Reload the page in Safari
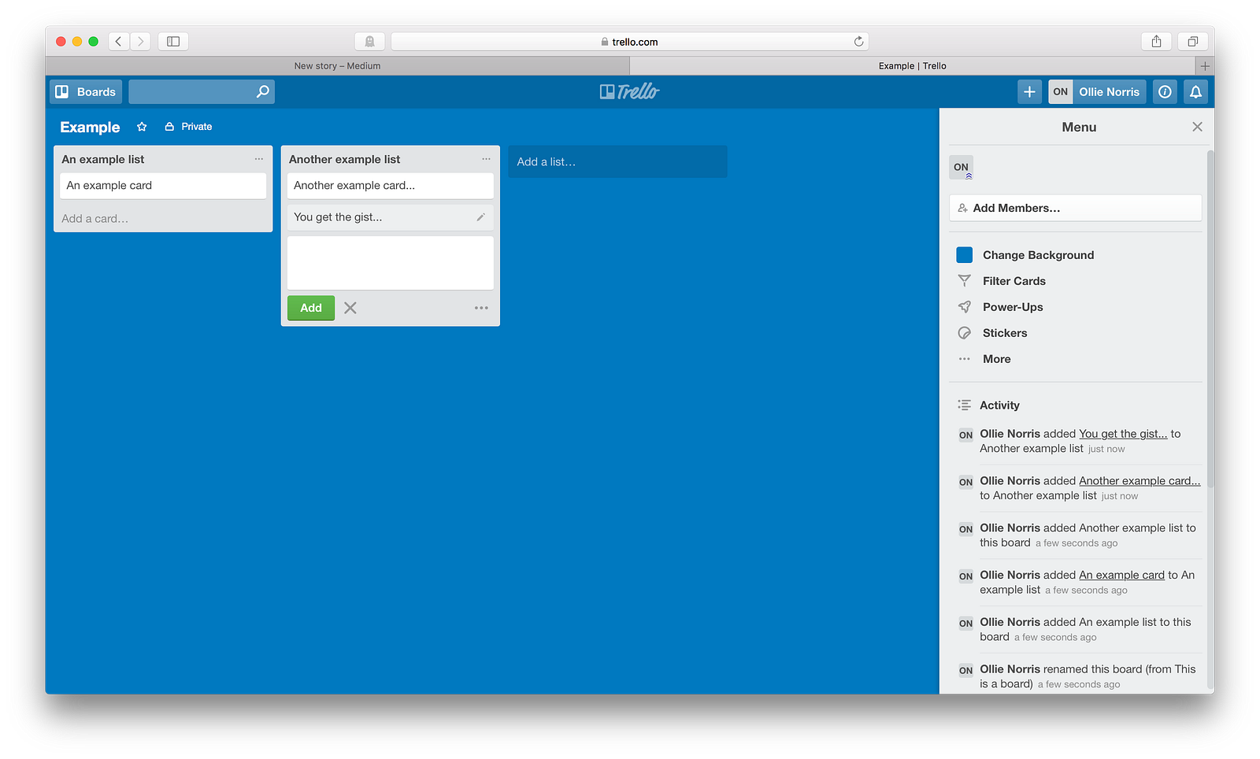This screenshot has height=759, width=1260. tap(858, 42)
